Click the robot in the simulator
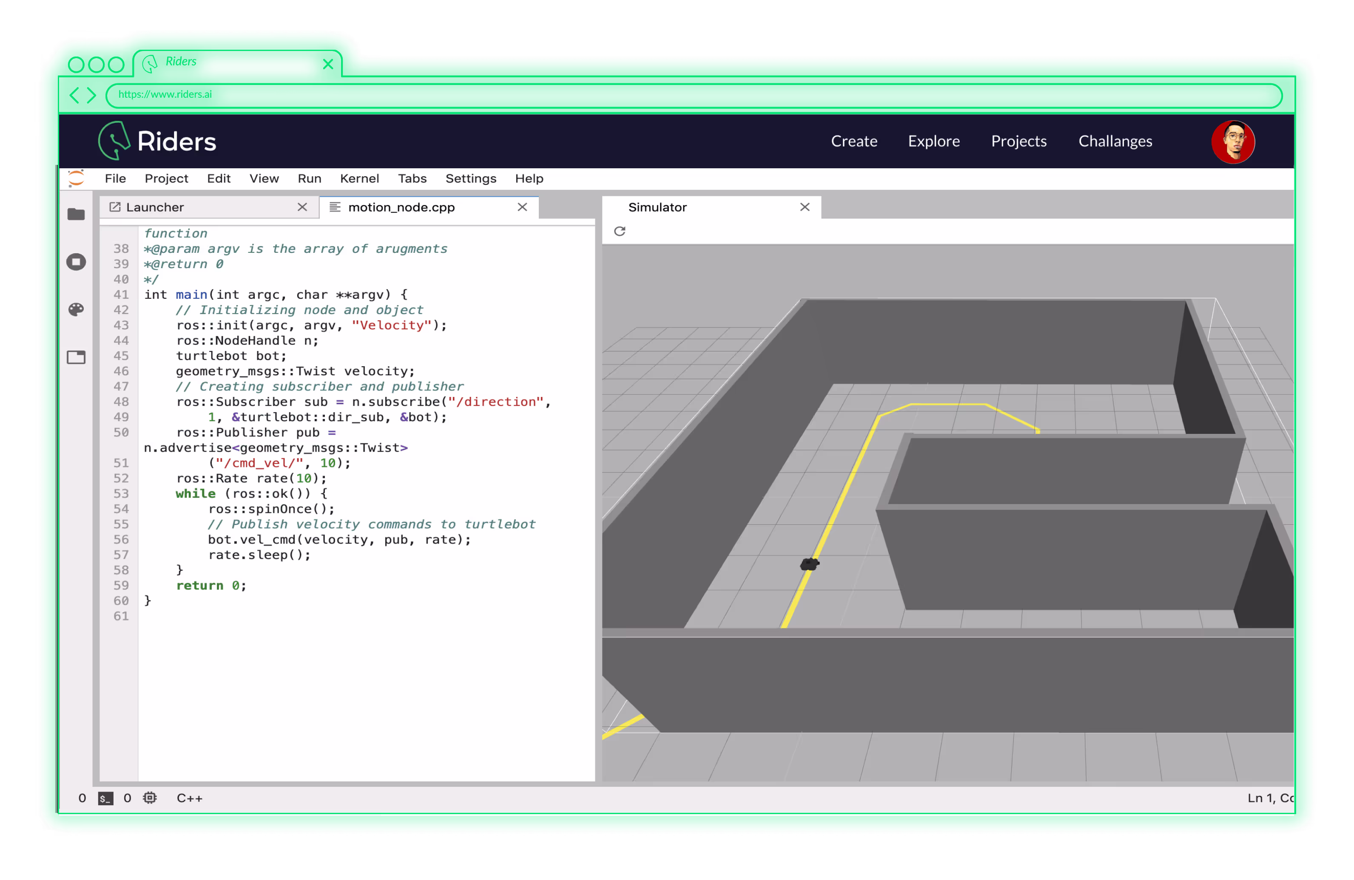 pos(809,564)
